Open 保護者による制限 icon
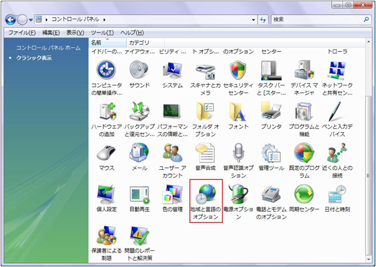 coord(106,236)
